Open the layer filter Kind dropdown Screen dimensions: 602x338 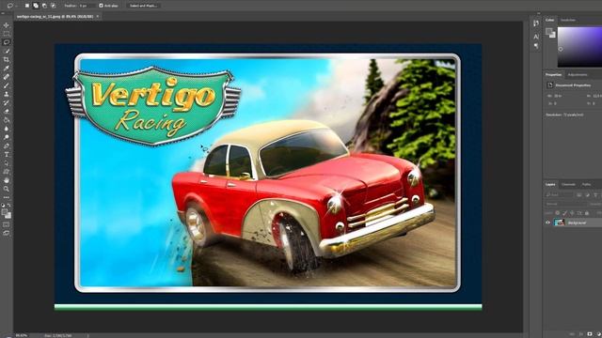560,195
